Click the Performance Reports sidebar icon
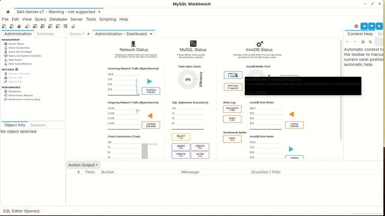The width and height of the screenshot is (385, 216). [x=5, y=95]
